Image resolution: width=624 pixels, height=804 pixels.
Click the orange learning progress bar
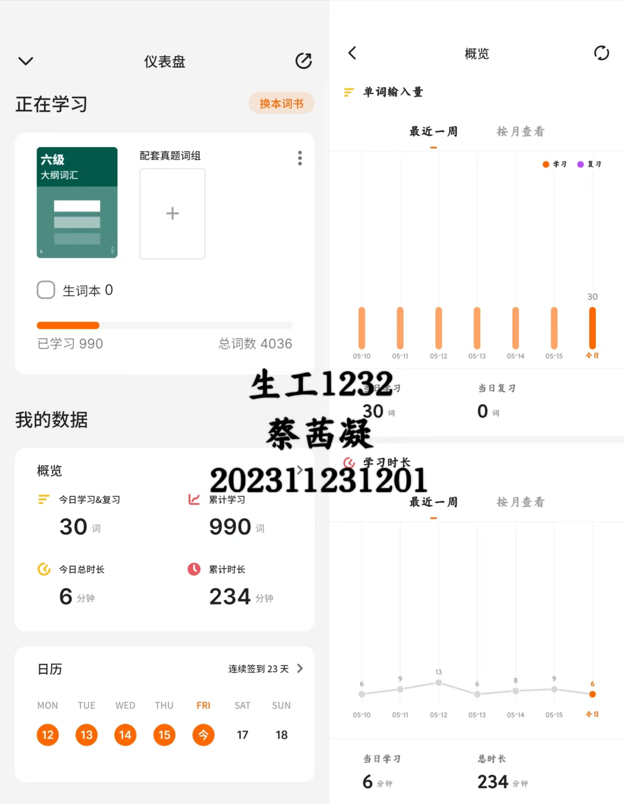pos(68,325)
